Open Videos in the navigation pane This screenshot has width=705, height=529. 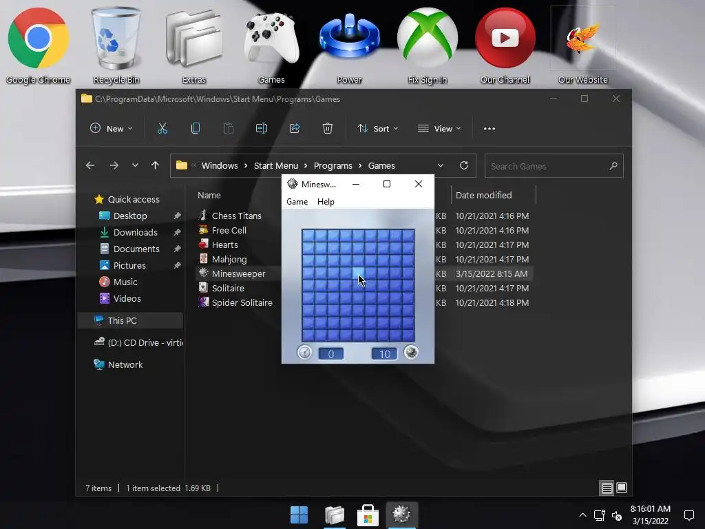click(x=127, y=299)
